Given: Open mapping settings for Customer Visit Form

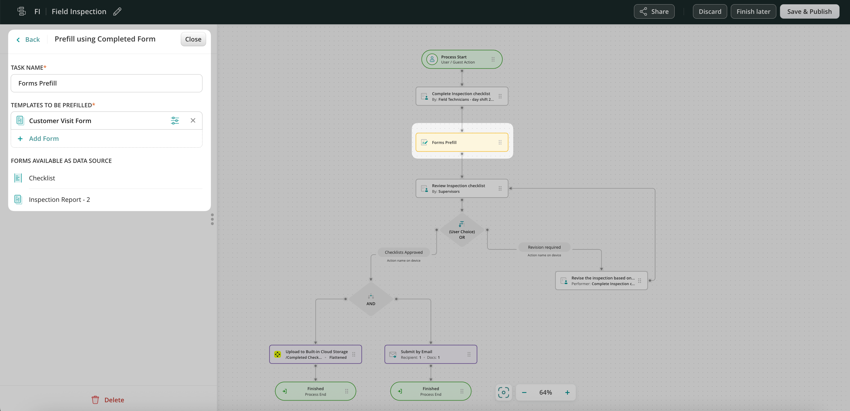Looking at the screenshot, I should point(175,121).
